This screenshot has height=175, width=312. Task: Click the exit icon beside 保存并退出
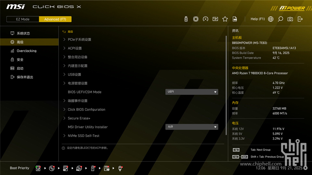click(12, 77)
